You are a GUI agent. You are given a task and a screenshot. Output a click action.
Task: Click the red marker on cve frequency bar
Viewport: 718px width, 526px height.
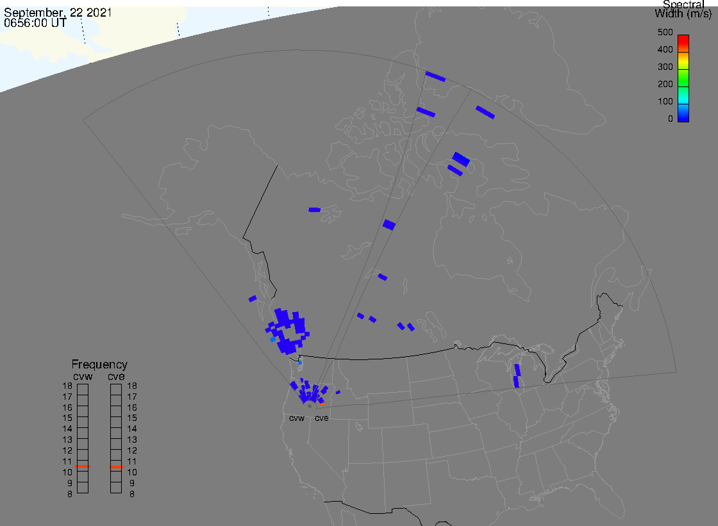coord(116,468)
